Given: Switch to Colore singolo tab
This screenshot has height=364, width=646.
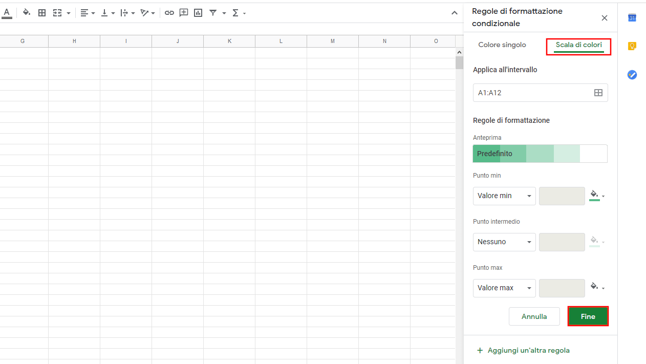Looking at the screenshot, I should [x=502, y=45].
